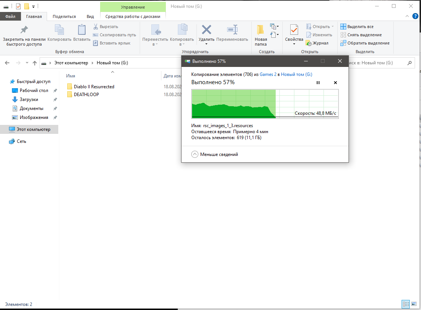Click the Свойства checkmark icon

294,30
